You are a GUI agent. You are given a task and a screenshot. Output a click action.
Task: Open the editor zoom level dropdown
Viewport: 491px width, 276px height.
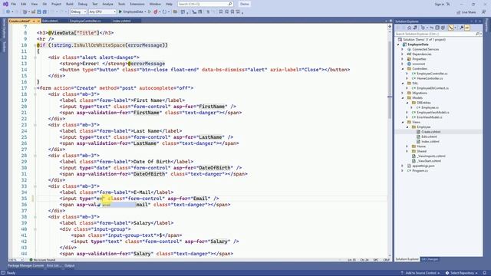16,260
